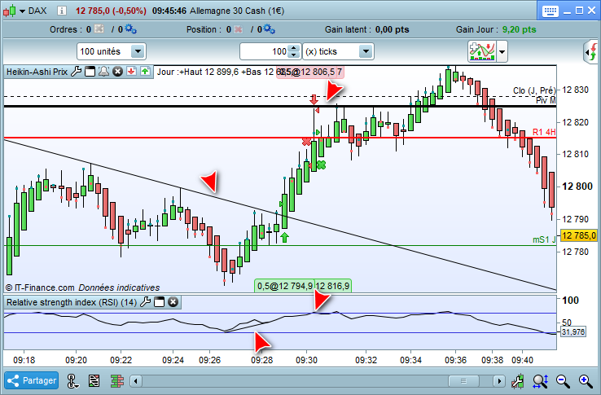The height and width of the screenshot is (395, 601).
Task: Open the instrument info 'i' icon
Action: 61,11
